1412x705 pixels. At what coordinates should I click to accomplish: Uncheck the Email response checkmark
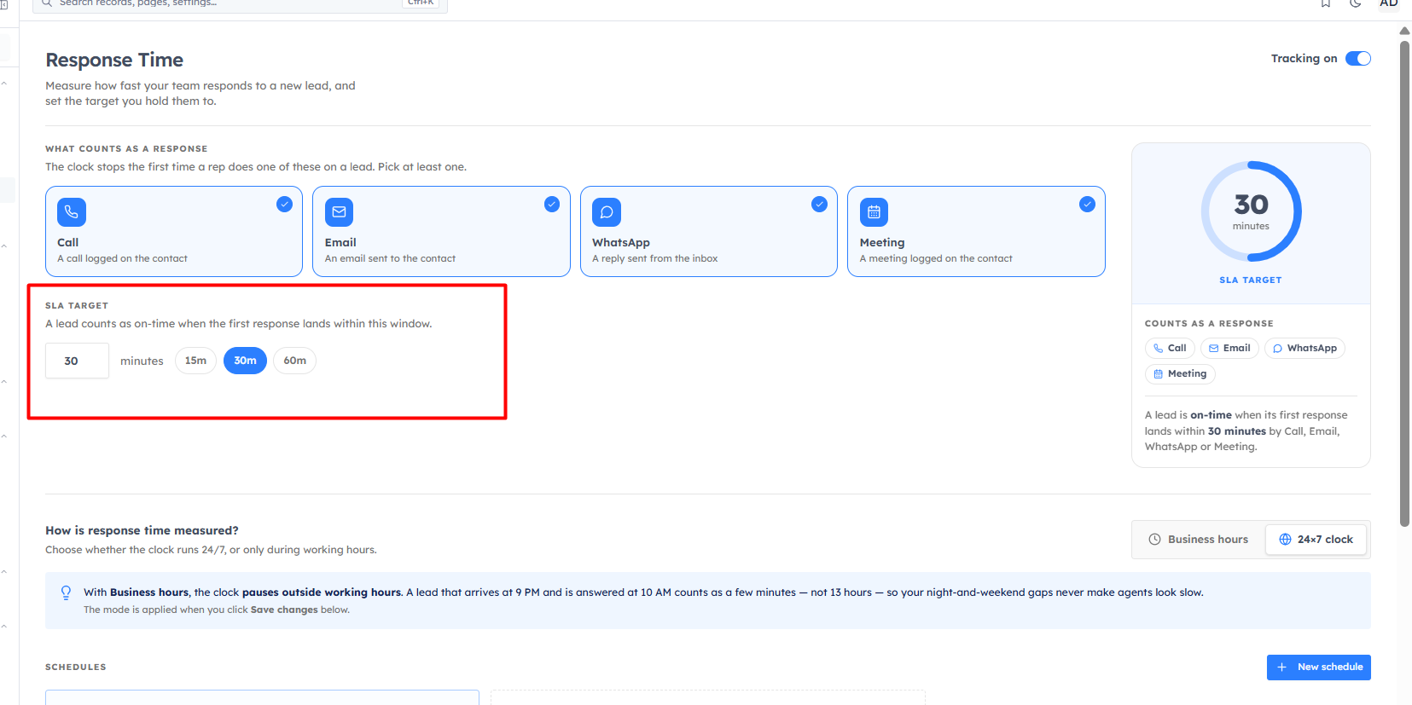pos(552,204)
